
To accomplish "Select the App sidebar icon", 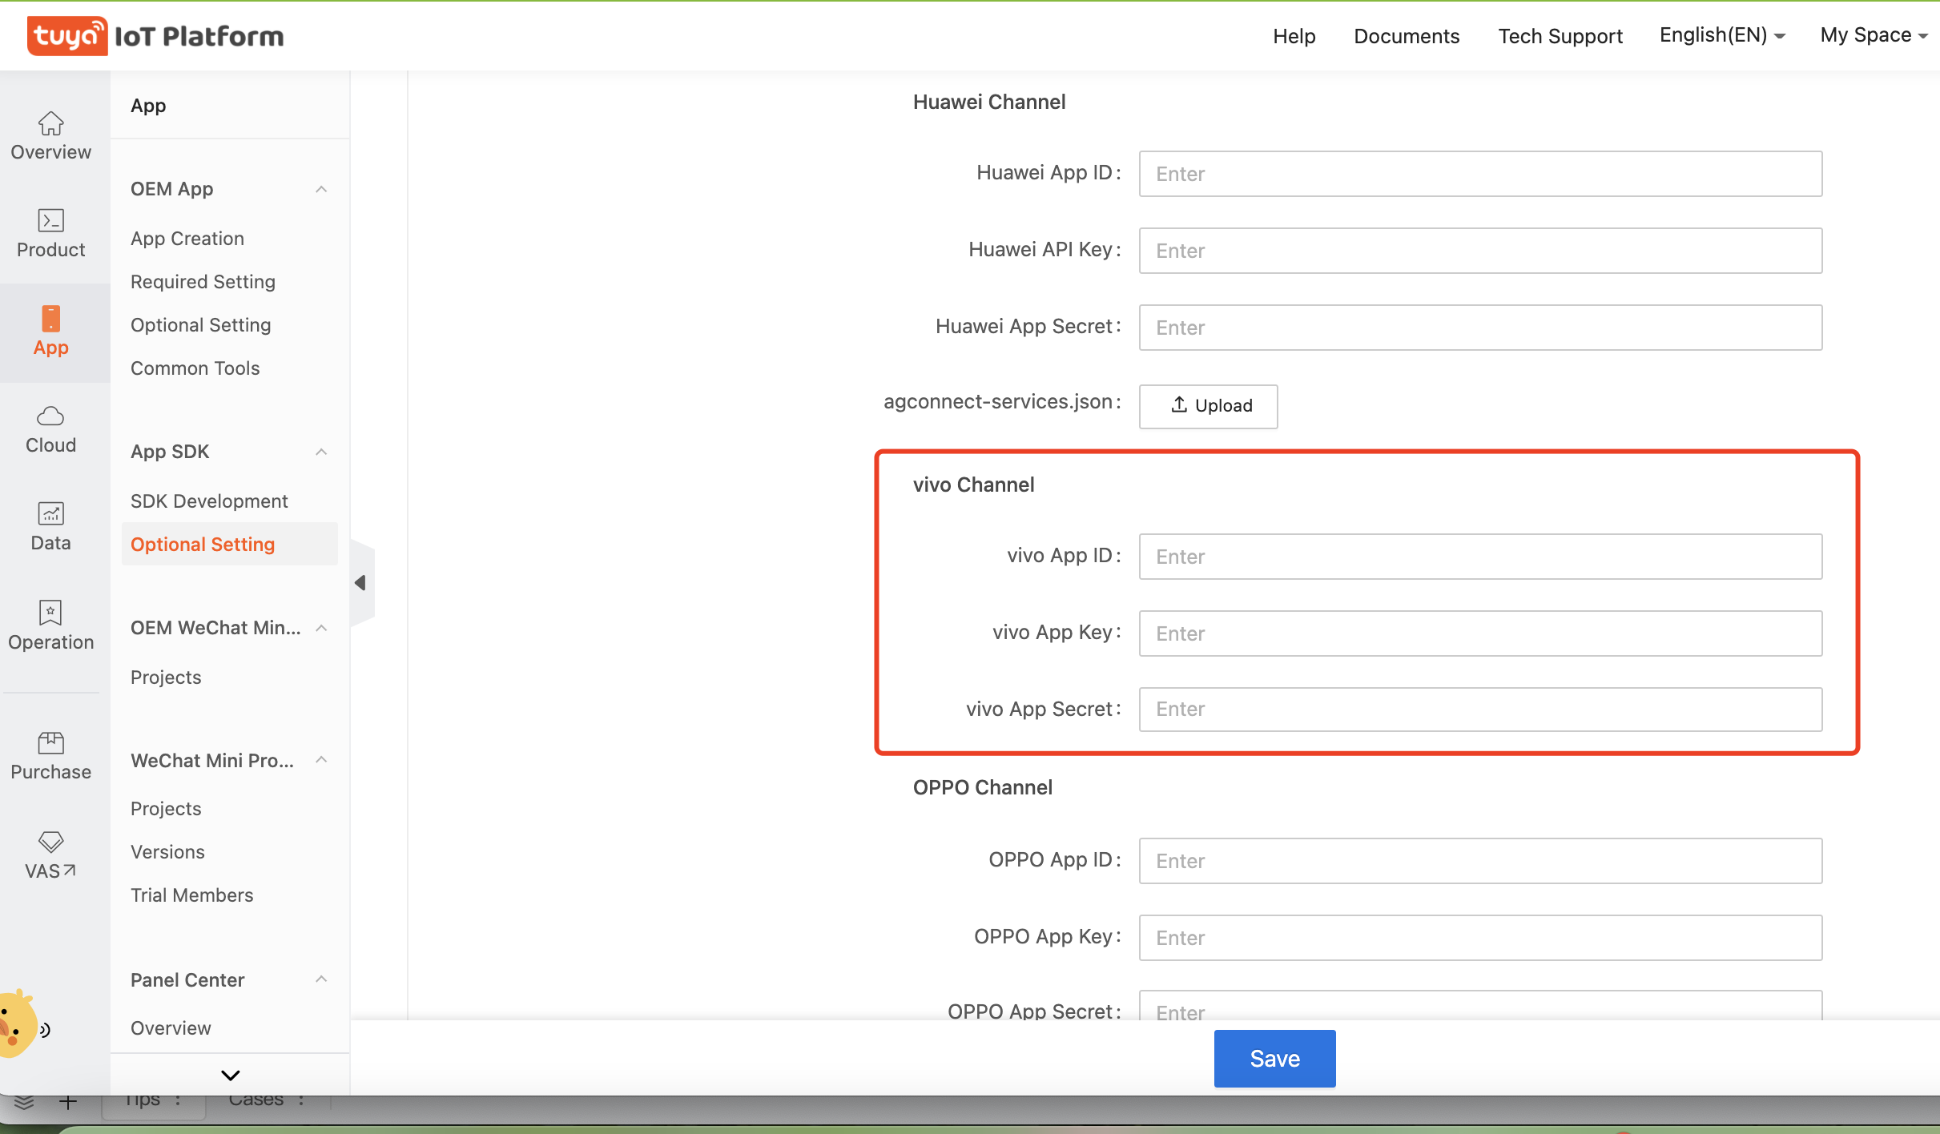I will (x=50, y=331).
